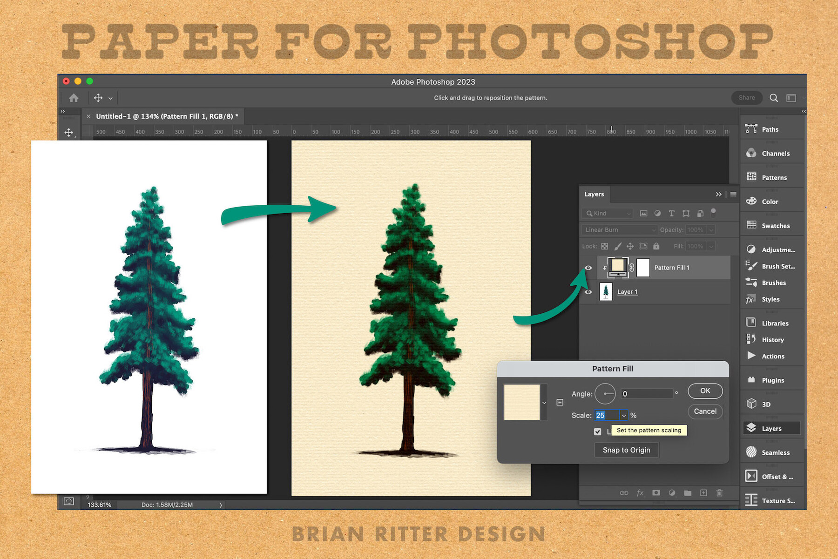Image resolution: width=838 pixels, height=559 pixels.
Task: Open the Patterns panel
Action: pos(773,177)
